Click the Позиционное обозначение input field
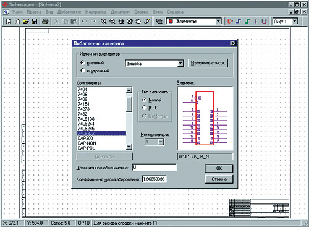Image resolution: width=309 pixels, height=227 pixels. coord(154,168)
